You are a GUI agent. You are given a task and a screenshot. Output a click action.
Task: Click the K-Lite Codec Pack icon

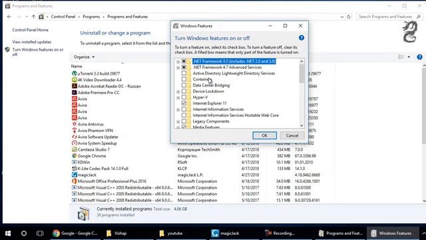click(74, 168)
